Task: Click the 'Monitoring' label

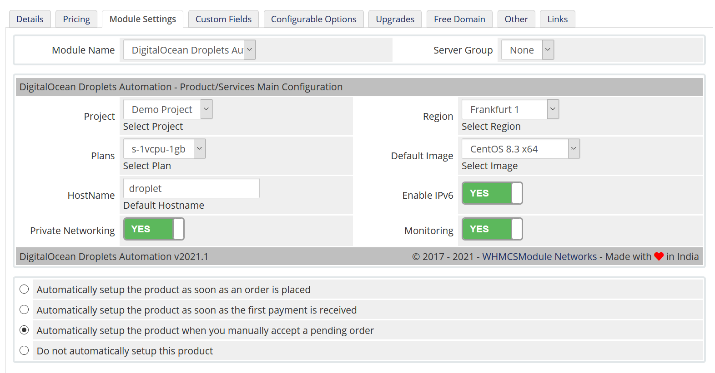Action: click(x=429, y=231)
